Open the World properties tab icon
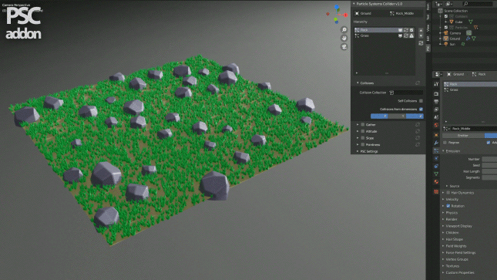The image size is (497, 280). pos(436,126)
